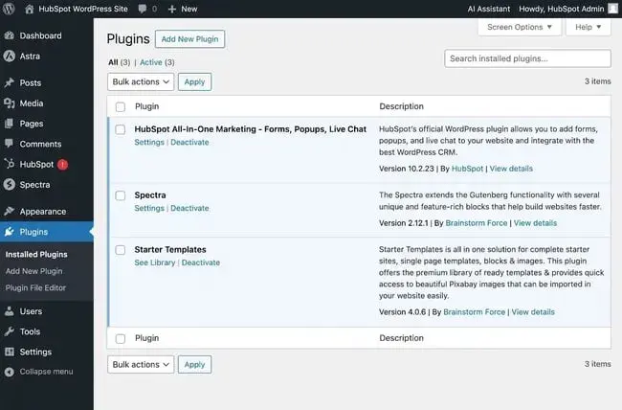Screen dimensions: 622x410
Task: Select Add New Plugin in sidebar submenu
Action: pyautogui.click(x=34, y=271)
